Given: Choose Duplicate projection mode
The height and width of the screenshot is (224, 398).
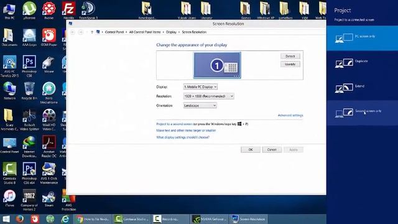Looking at the screenshot, I should (x=362, y=63).
